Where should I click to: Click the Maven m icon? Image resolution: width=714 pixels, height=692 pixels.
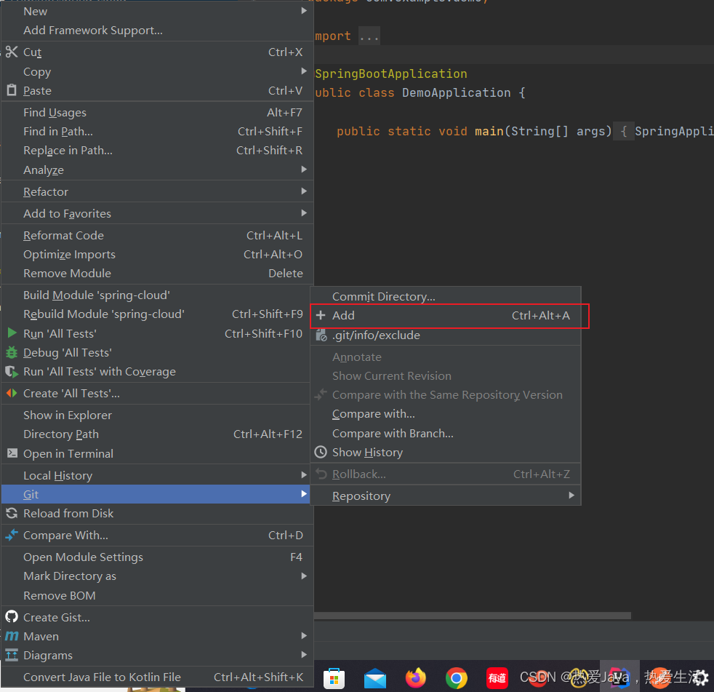[x=12, y=636]
